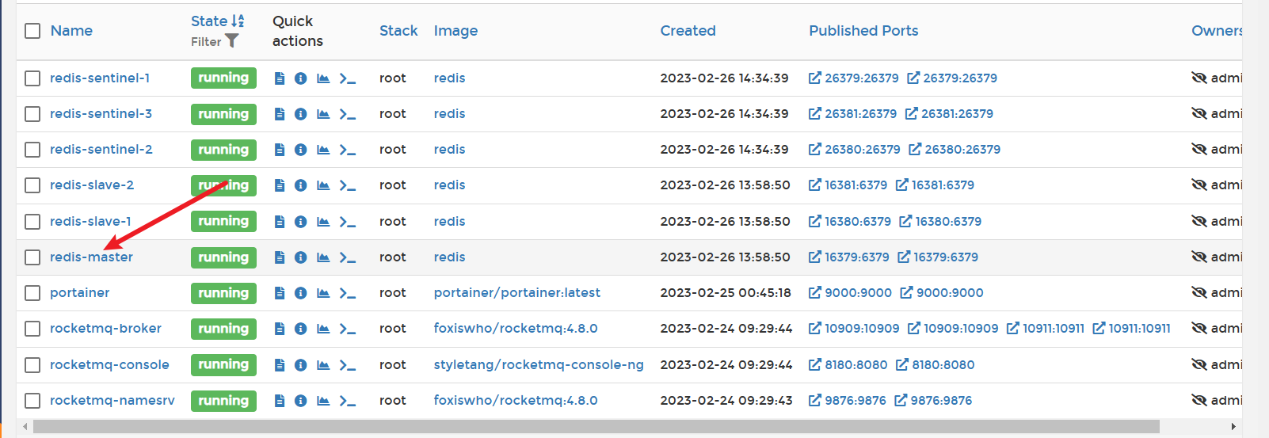This screenshot has height=438, width=1269.
Task: Sort table by Created column
Action: pyautogui.click(x=688, y=31)
